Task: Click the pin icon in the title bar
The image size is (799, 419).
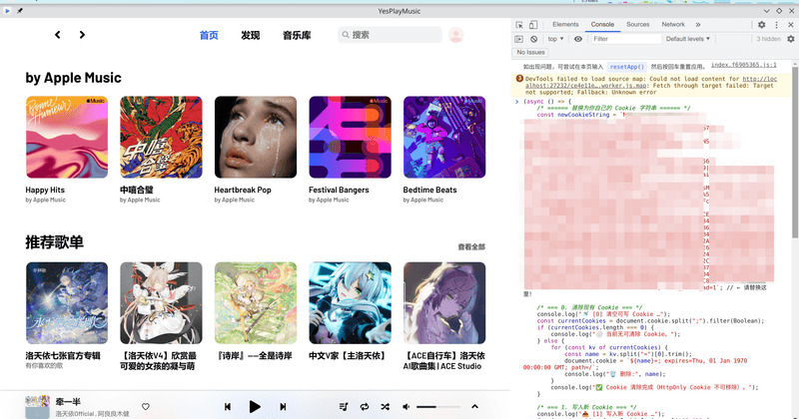Action: pyautogui.click(x=20, y=11)
